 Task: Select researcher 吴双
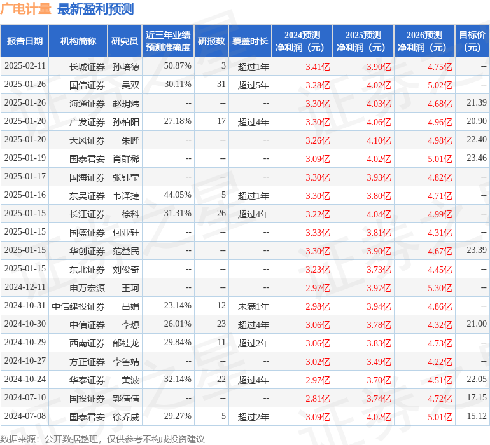pyautogui.click(x=130, y=85)
